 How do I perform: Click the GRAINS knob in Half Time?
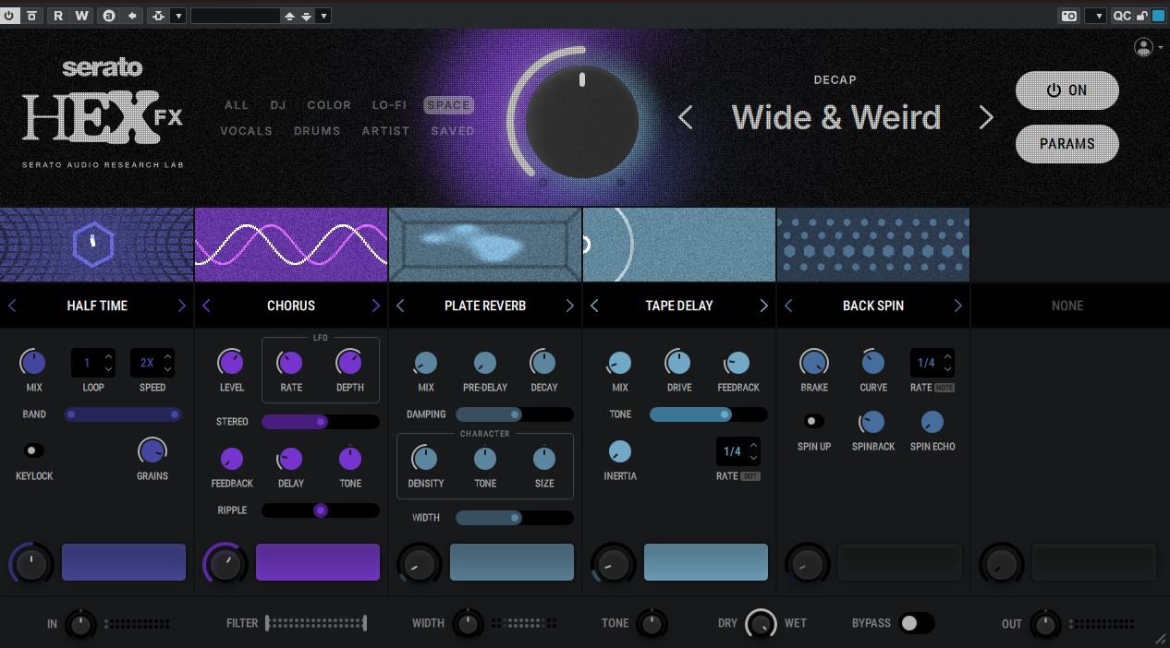pyautogui.click(x=152, y=451)
